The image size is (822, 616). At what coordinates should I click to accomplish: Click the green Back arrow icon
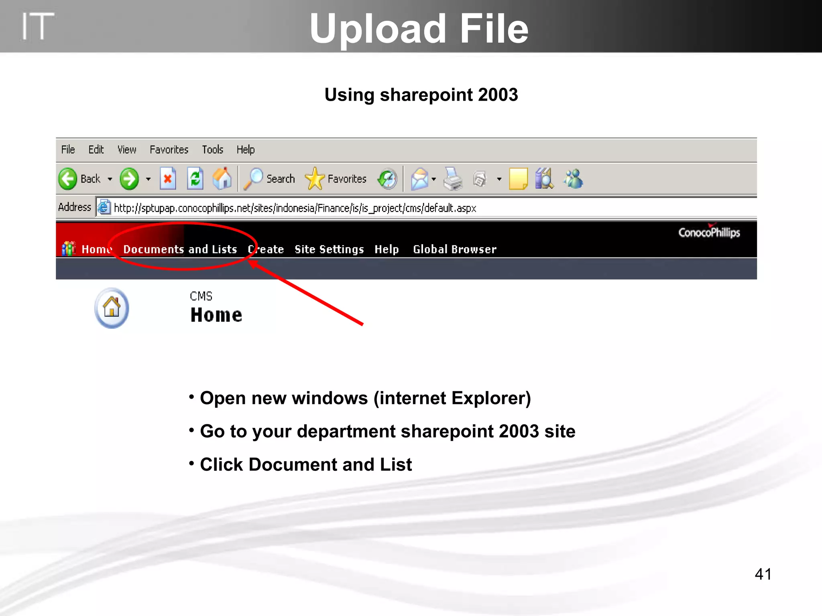(67, 179)
